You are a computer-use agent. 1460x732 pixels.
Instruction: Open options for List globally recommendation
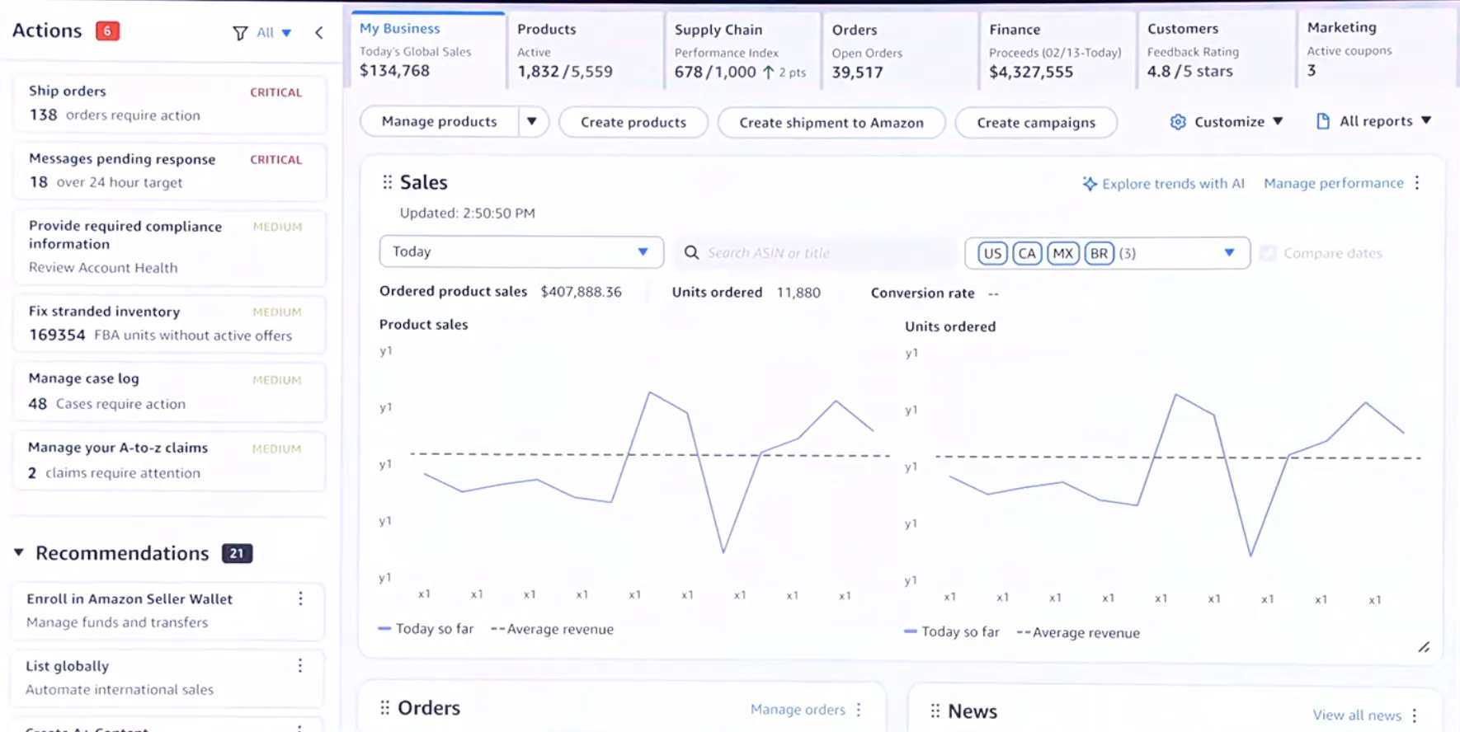click(x=300, y=665)
